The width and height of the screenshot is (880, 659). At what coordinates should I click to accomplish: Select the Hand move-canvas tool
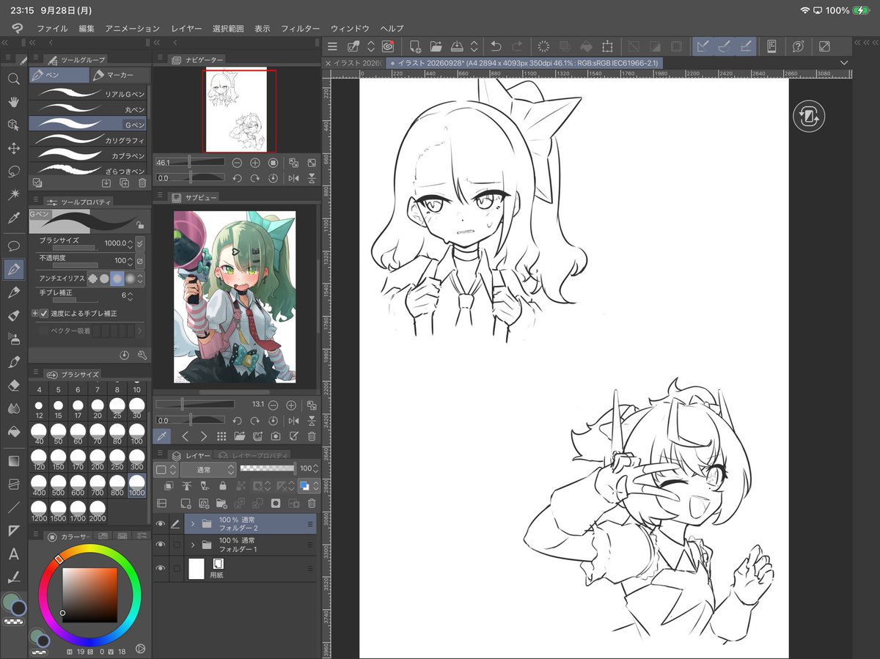click(x=13, y=103)
